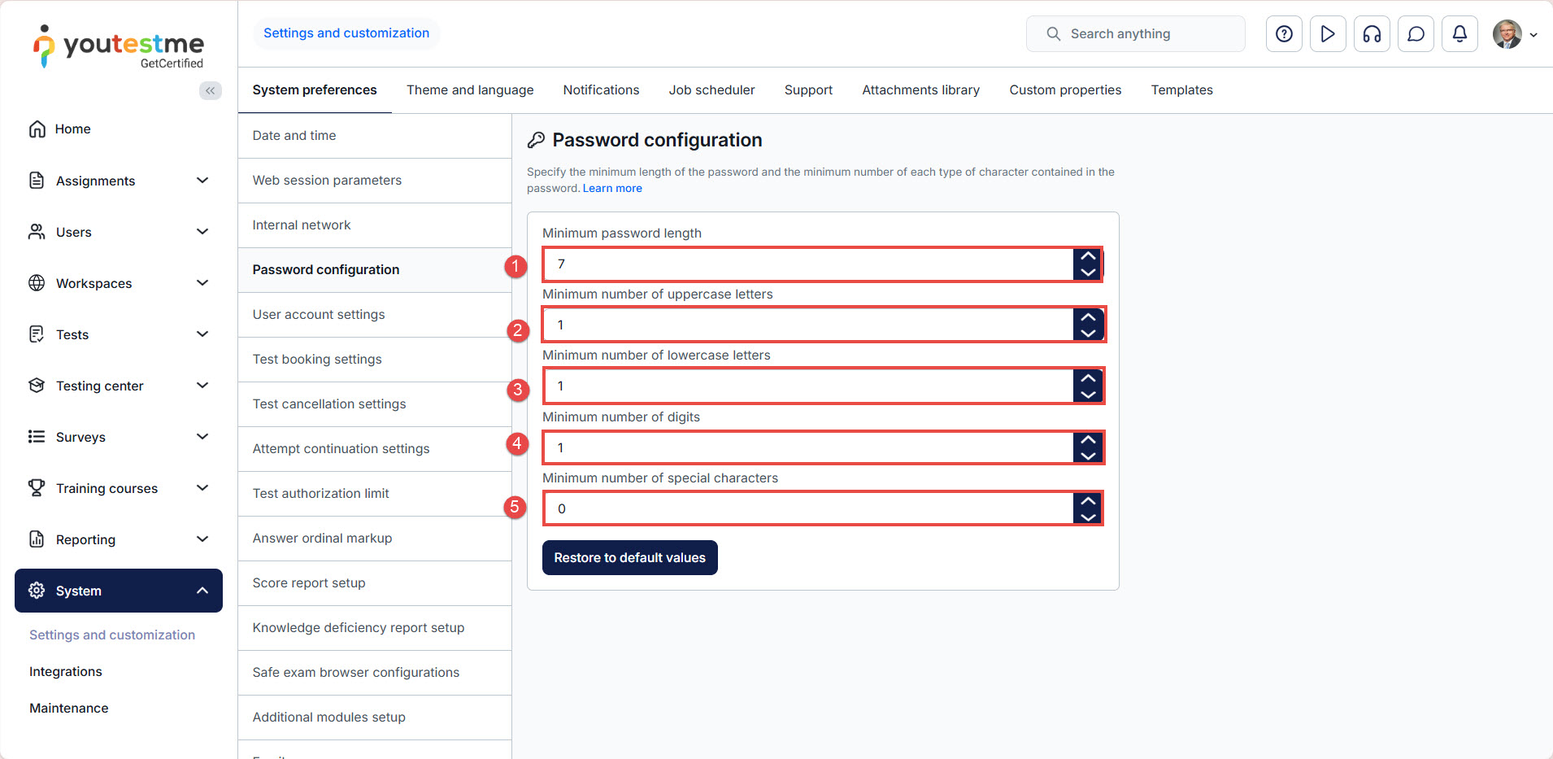Click the help question mark icon
This screenshot has height=759, width=1553.
coord(1284,34)
